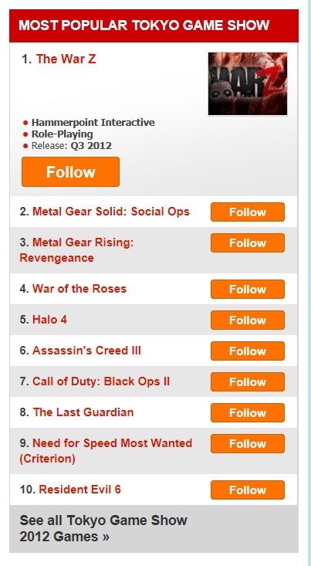The width and height of the screenshot is (311, 566).
Task: Follow War of the Roses
Action: tap(248, 289)
